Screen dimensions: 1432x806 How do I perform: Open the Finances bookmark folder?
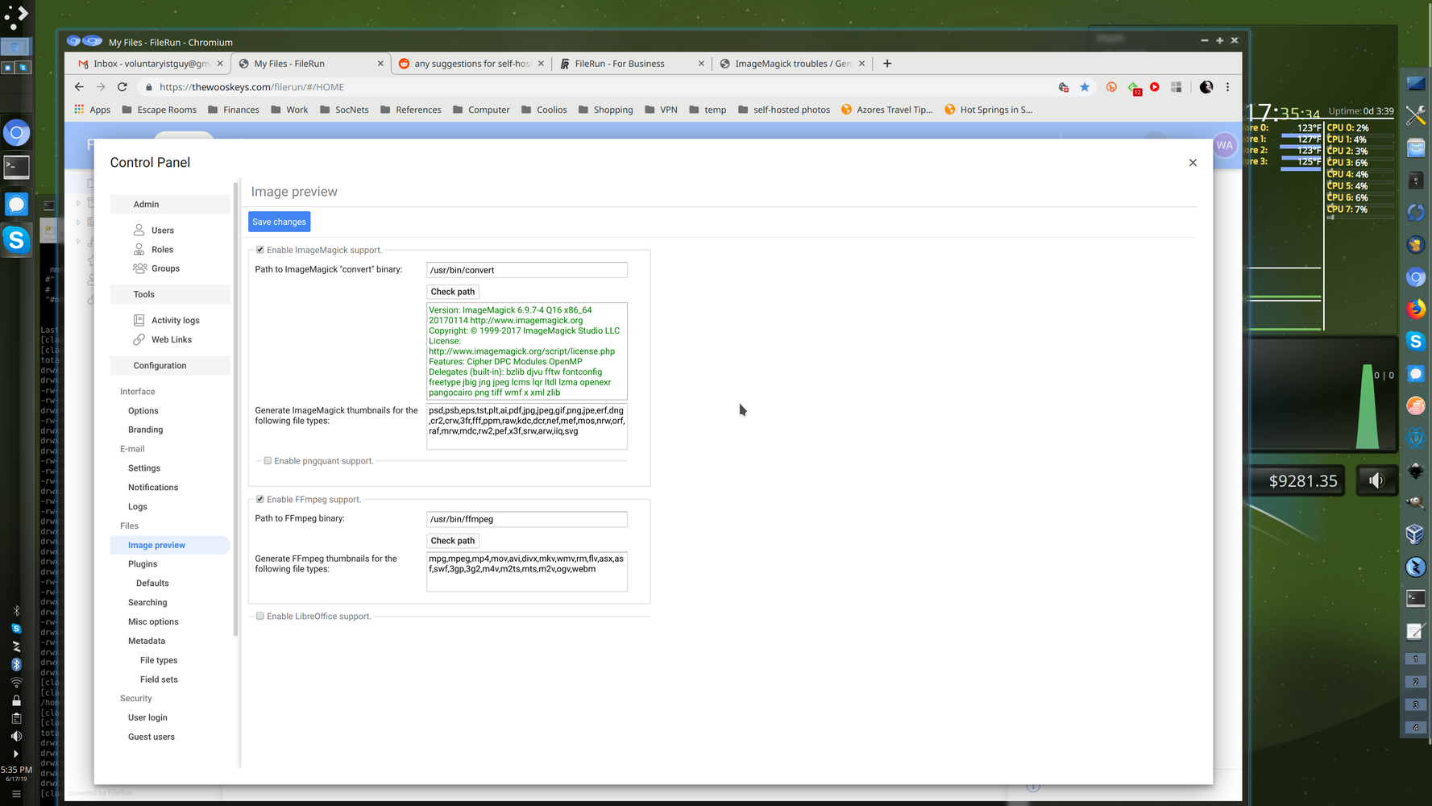pos(234,110)
